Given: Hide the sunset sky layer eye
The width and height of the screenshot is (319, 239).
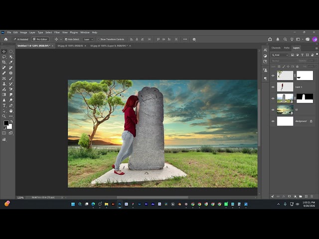Looking at the screenshot, I should [x=273, y=110].
